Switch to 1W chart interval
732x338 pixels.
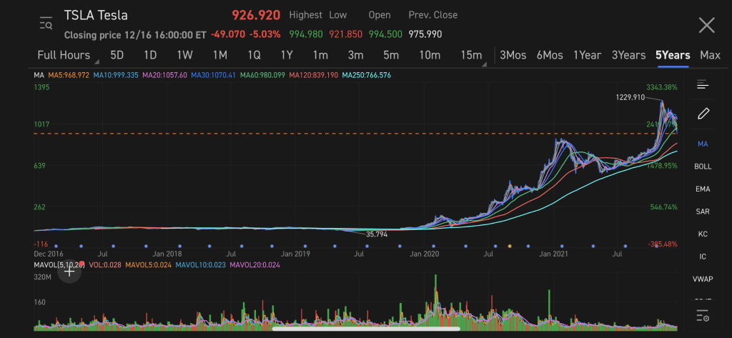pos(184,55)
